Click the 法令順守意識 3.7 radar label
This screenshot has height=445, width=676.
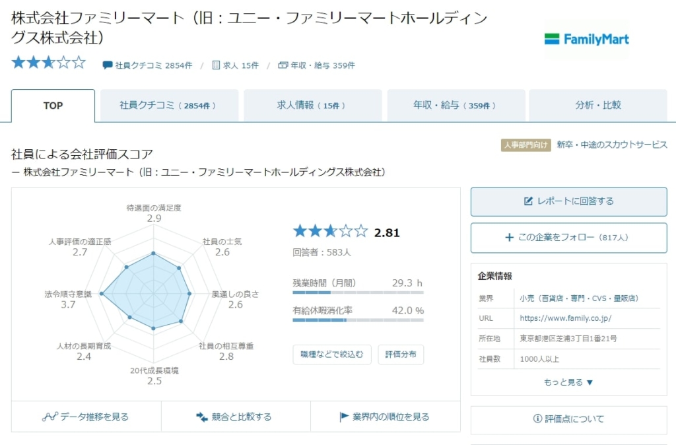click(x=68, y=299)
